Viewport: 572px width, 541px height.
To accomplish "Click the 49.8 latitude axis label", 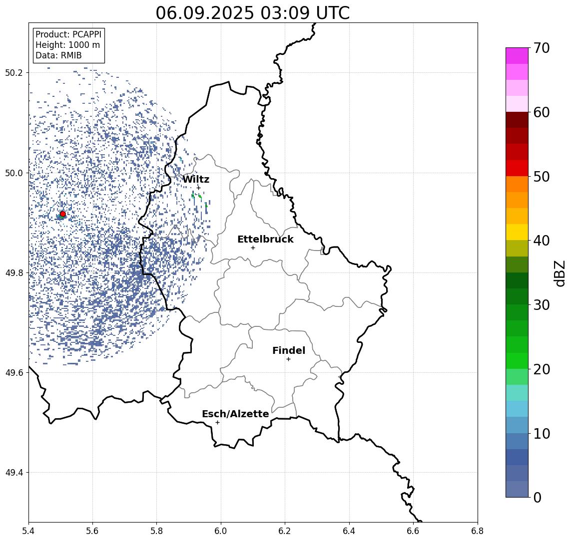I will (x=14, y=272).
